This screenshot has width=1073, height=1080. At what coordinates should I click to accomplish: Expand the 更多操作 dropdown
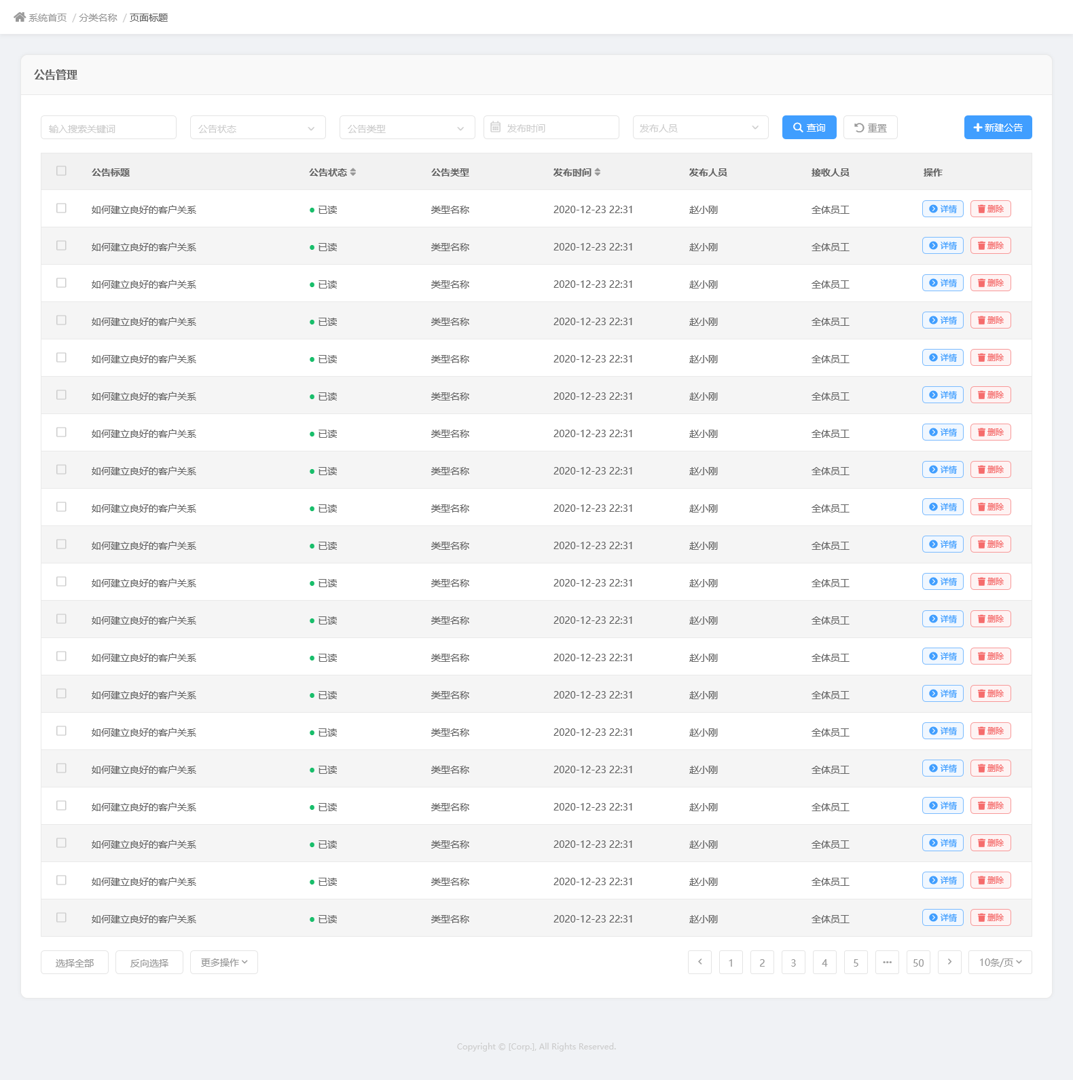point(224,963)
